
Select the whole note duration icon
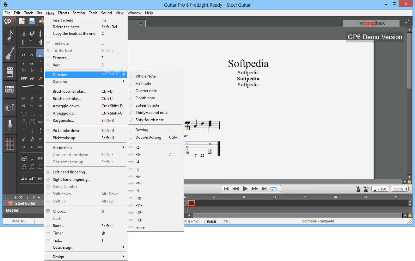click(x=24, y=55)
